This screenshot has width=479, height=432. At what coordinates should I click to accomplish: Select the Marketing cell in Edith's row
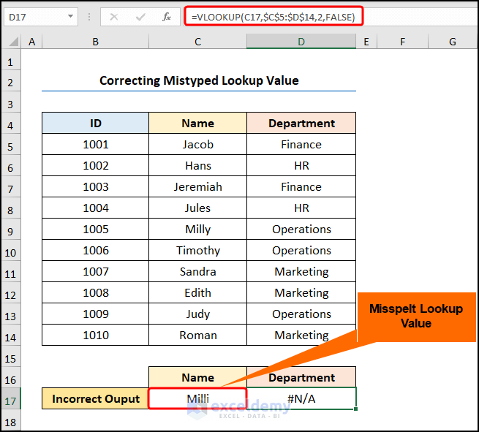click(301, 292)
